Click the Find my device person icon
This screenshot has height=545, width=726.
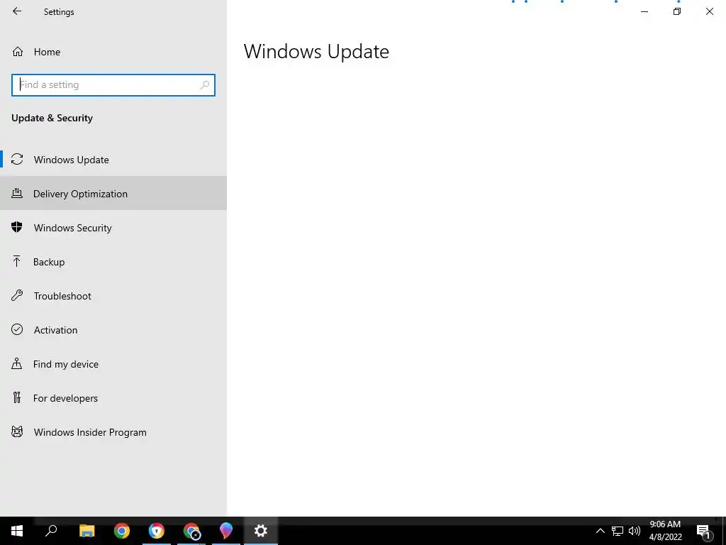pyautogui.click(x=17, y=363)
